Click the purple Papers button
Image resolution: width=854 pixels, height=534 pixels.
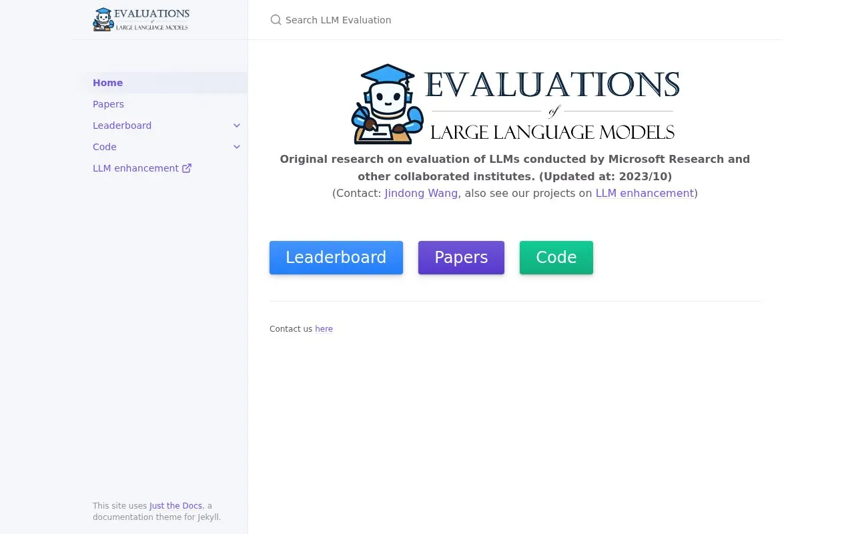[x=461, y=258]
